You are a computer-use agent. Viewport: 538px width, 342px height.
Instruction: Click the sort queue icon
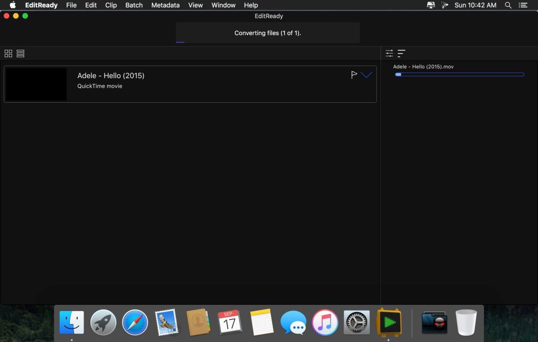(401, 53)
